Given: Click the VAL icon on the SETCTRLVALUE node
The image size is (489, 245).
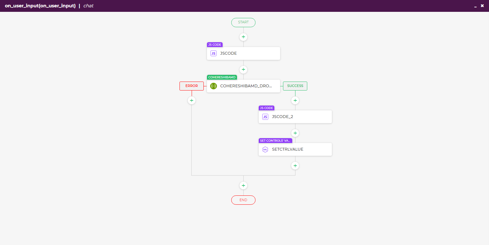Looking at the screenshot, I should coord(265,149).
